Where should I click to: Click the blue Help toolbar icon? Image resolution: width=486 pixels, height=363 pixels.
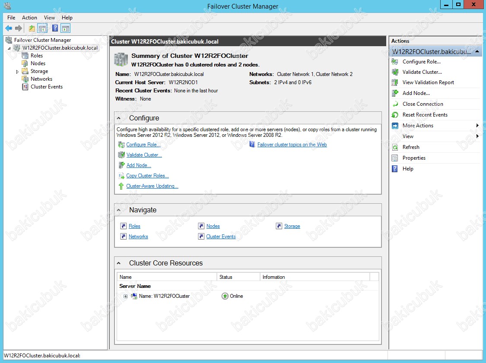tap(55, 28)
